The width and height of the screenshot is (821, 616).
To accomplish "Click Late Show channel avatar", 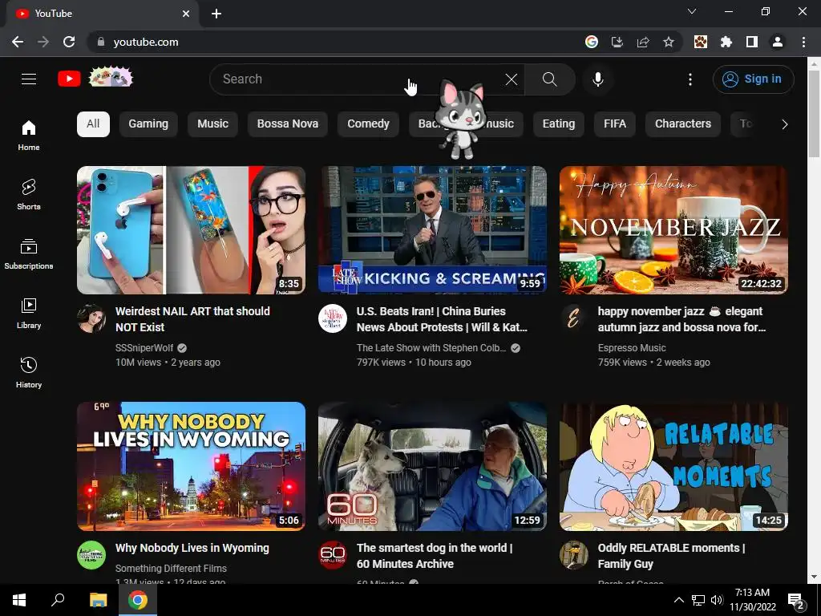I will tap(333, 318).
